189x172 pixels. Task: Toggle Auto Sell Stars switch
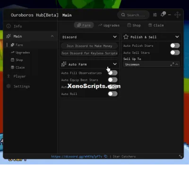(x=175, y=52)
